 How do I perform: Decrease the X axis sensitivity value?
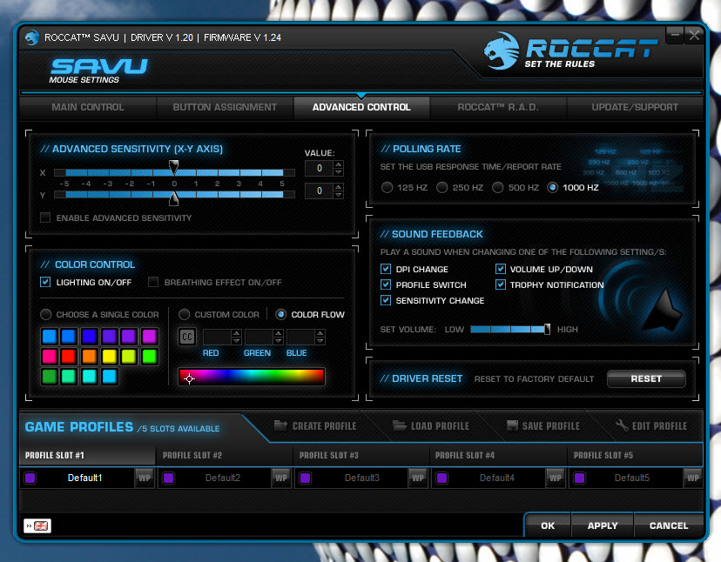[x=339, y=172]
